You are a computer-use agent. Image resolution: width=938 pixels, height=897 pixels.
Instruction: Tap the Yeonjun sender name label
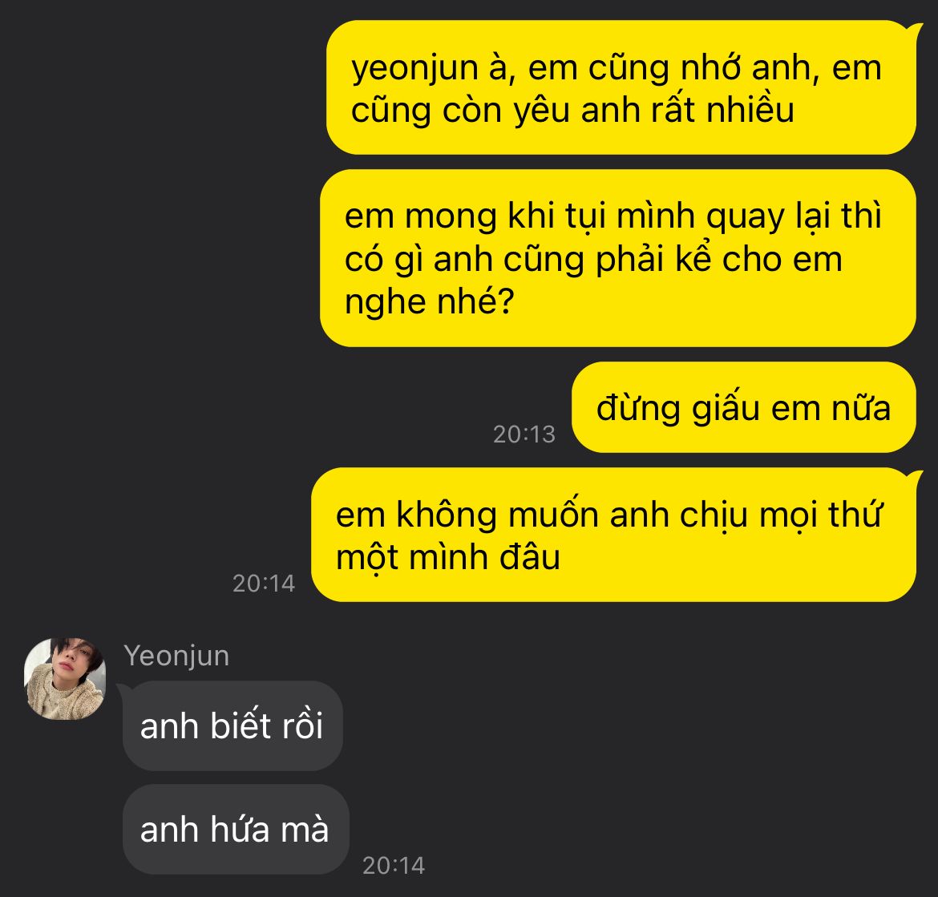pyautogui.click(x=176, y=656)
